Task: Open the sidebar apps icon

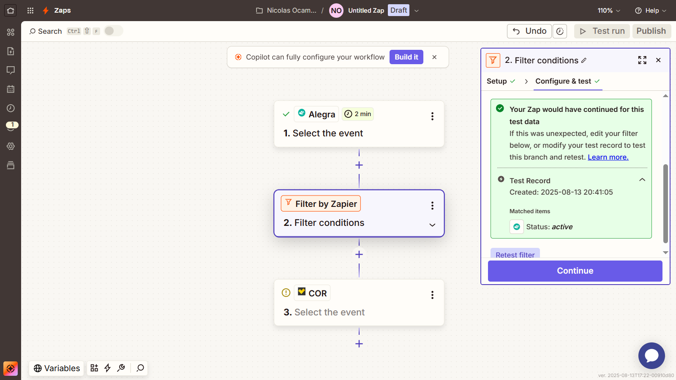Action: click(11, 32)
